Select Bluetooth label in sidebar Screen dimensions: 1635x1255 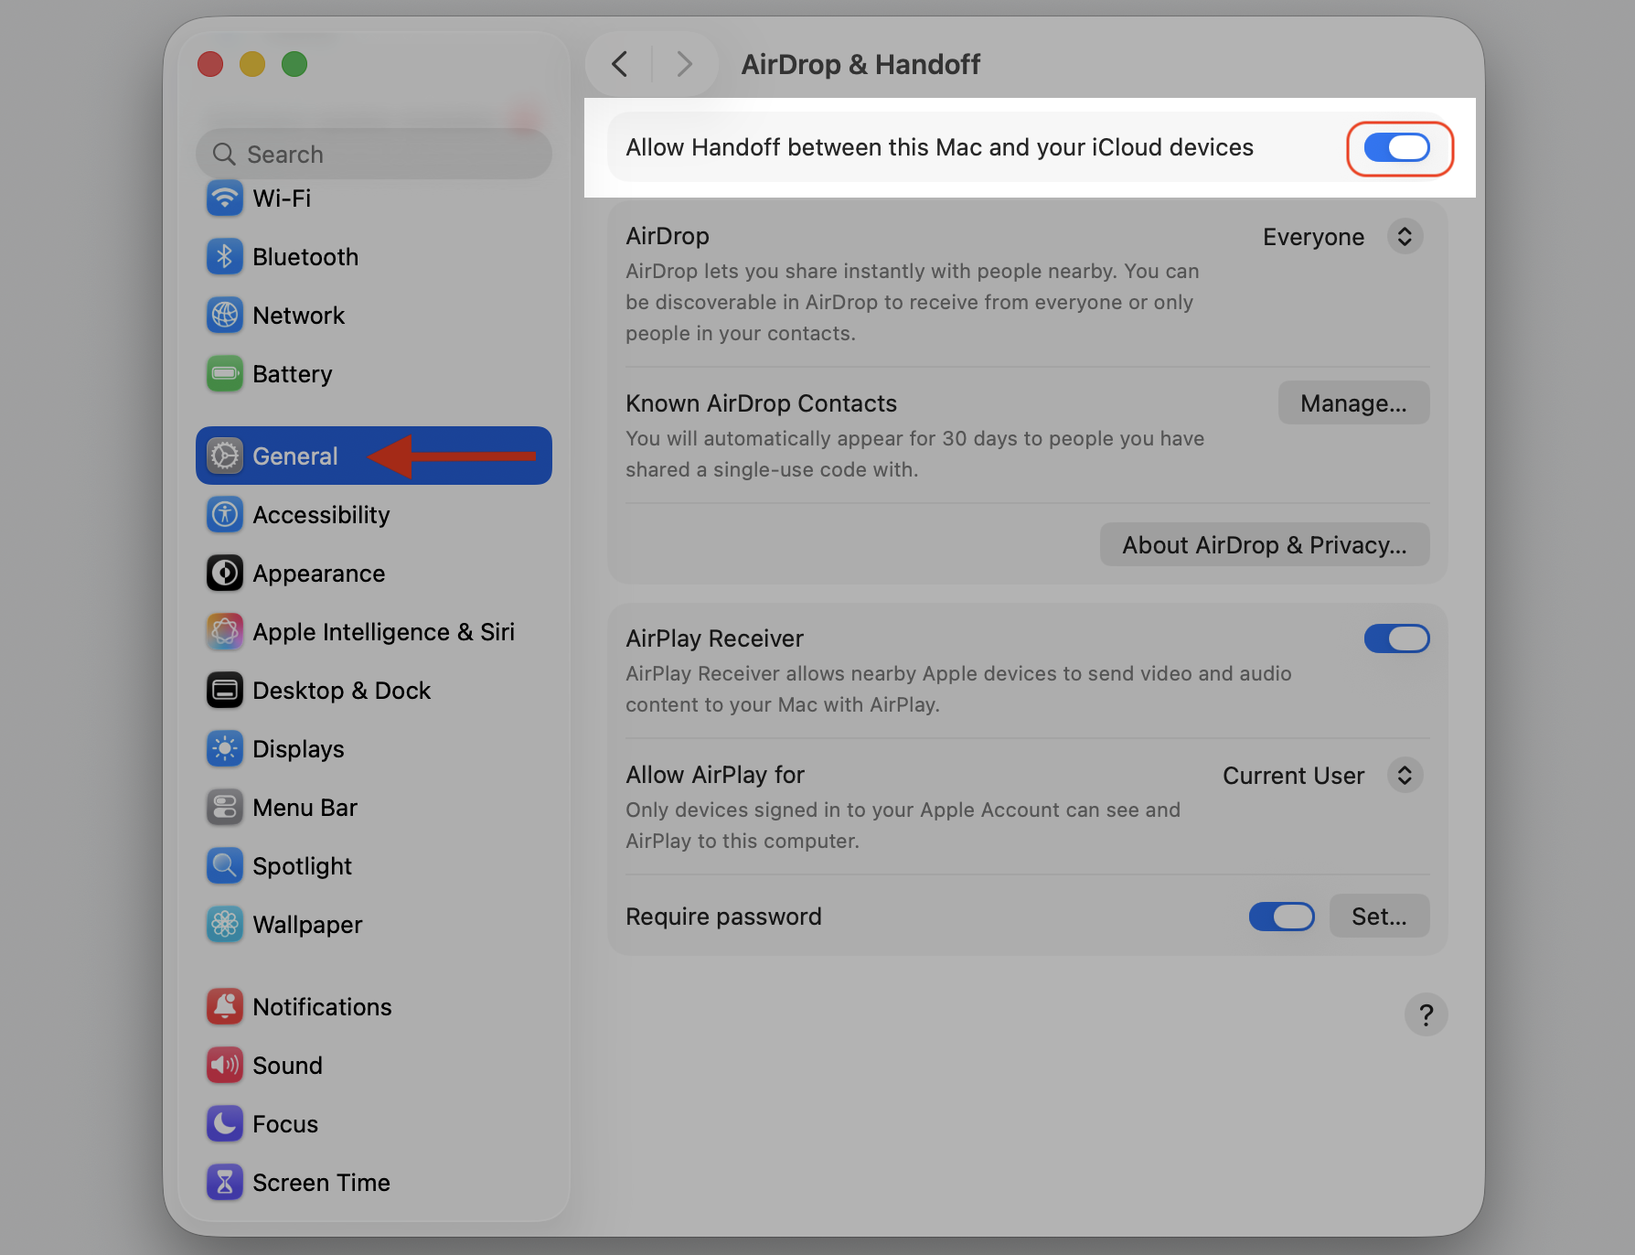coord(305,257)
